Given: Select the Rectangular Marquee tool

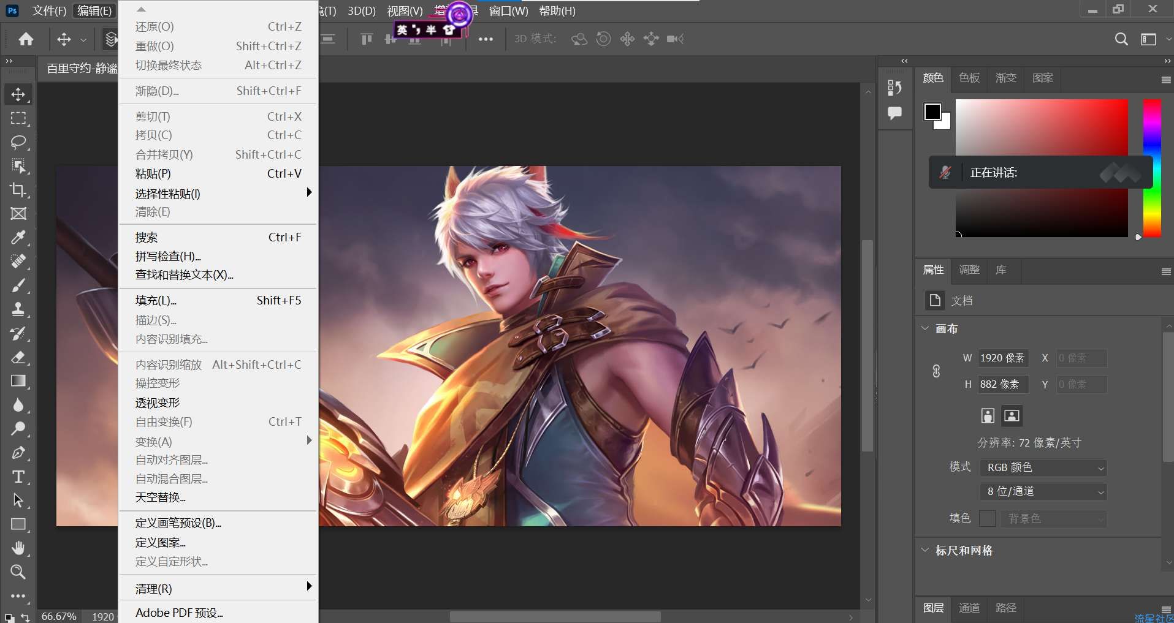Looking at the screenshot, I should (18, 118).
